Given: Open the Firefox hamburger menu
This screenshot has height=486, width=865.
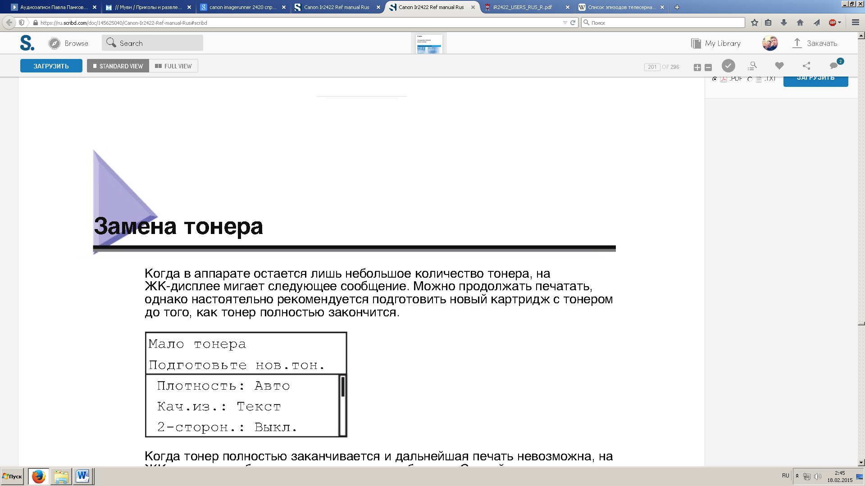Looking at the screenshot, I should [x=855, y=22].
